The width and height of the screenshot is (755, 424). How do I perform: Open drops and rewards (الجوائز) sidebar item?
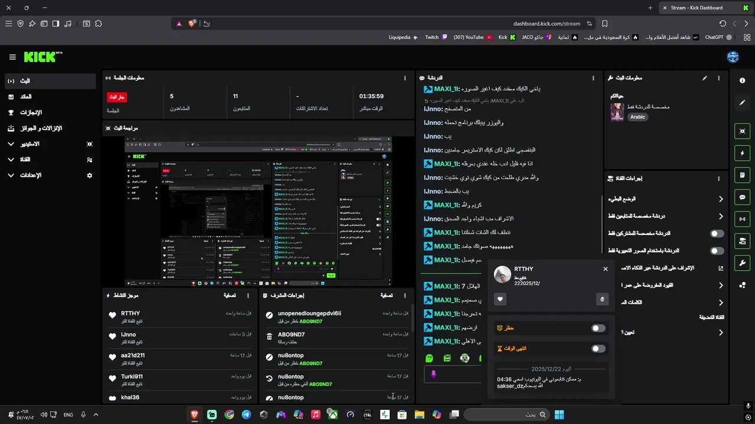click(50, 128)
